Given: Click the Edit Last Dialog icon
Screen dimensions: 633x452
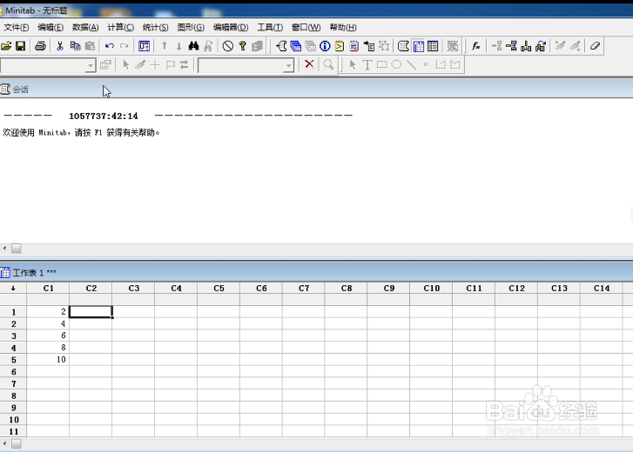Looking at the screenshot, I should tap(145, 46).
